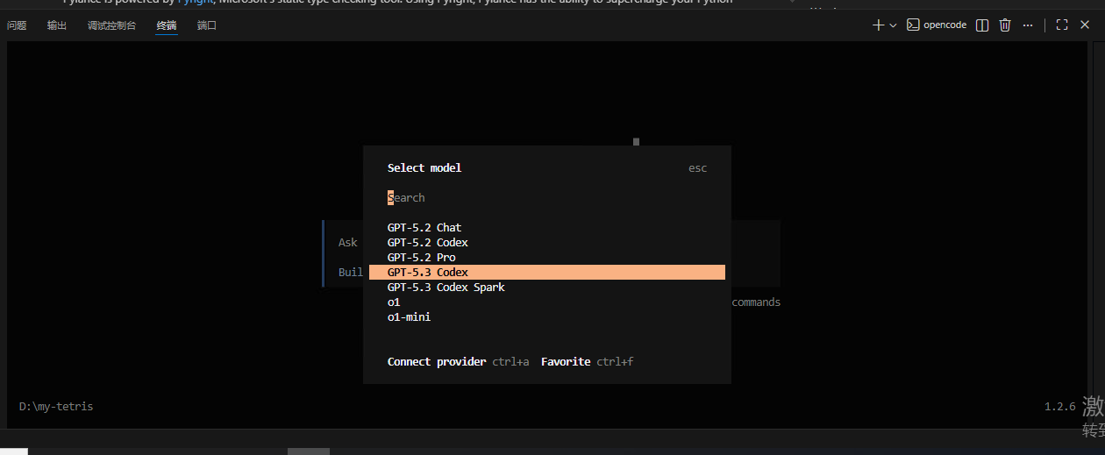Select the 终端 tab
Viewport: 1105px width, 455px height.
click(167, 25)
